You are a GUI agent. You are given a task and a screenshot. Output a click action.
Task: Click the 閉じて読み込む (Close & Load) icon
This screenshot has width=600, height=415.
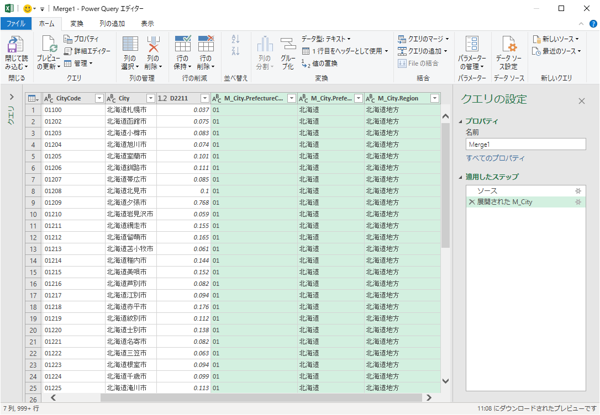tap(16, 45)
